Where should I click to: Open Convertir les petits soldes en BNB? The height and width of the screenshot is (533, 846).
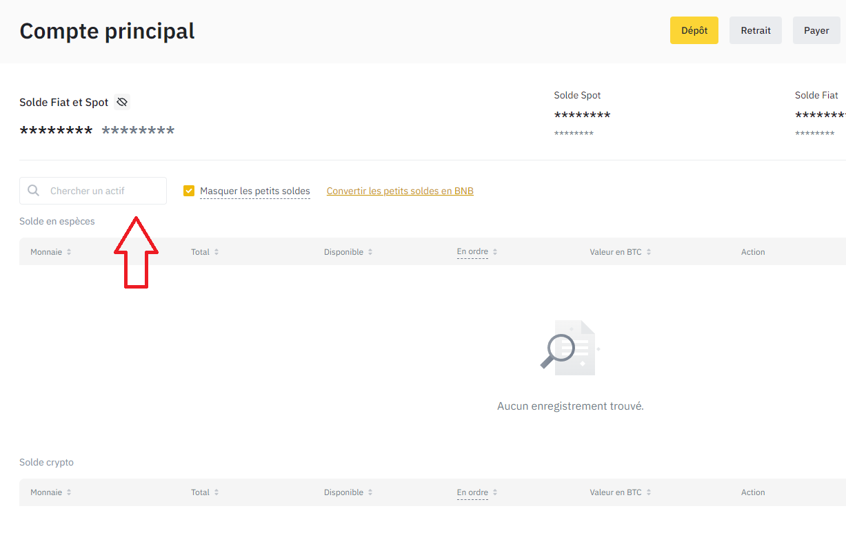[x=400, y=190]
